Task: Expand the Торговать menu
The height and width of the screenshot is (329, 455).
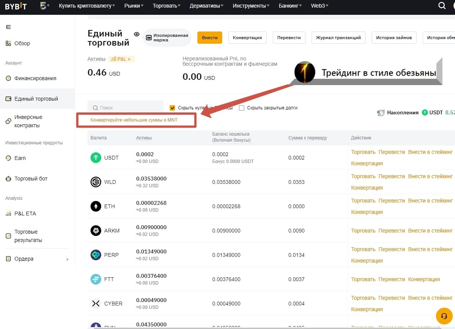Action: [x=167, y=6]
